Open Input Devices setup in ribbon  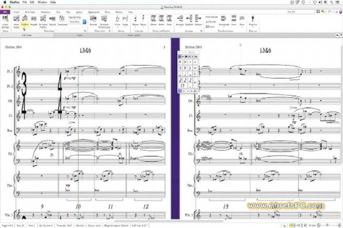click(x=5, y=22)
